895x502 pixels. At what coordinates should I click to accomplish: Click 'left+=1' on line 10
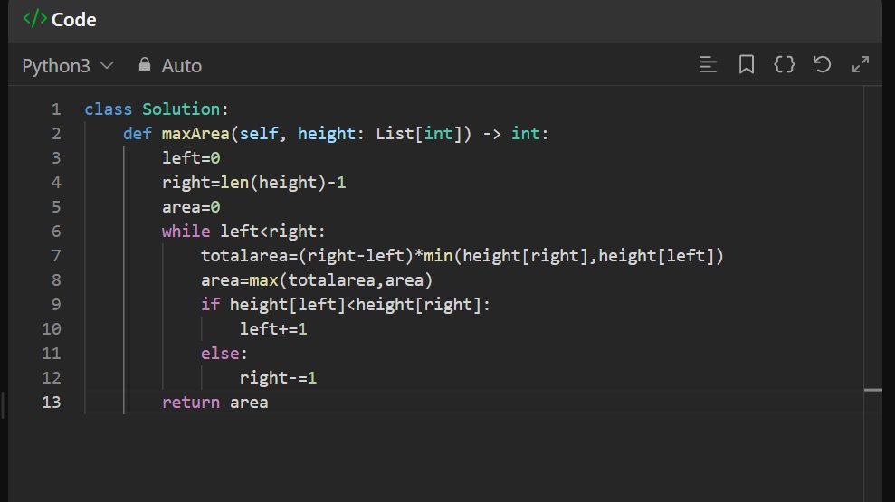[x=273, y=329]
